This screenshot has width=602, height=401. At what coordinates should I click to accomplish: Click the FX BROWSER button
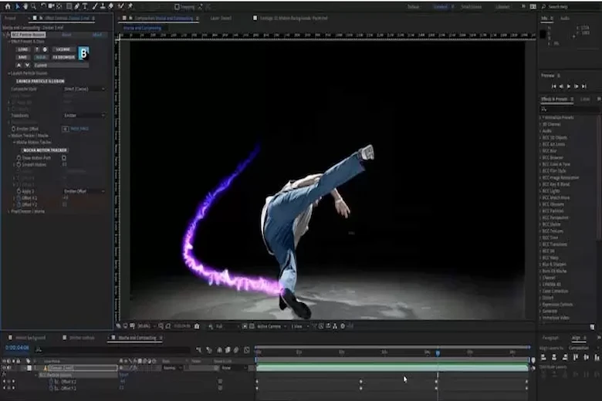(63, 57)
